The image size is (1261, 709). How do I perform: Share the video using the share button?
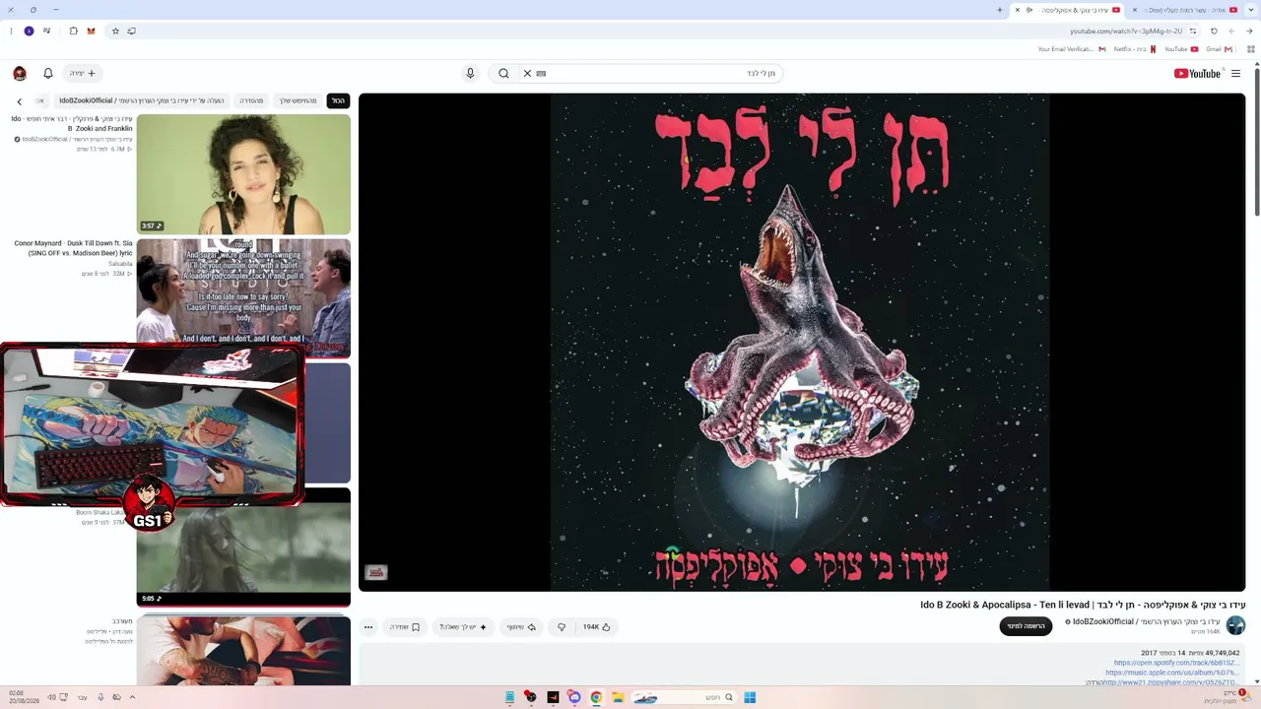521,626
